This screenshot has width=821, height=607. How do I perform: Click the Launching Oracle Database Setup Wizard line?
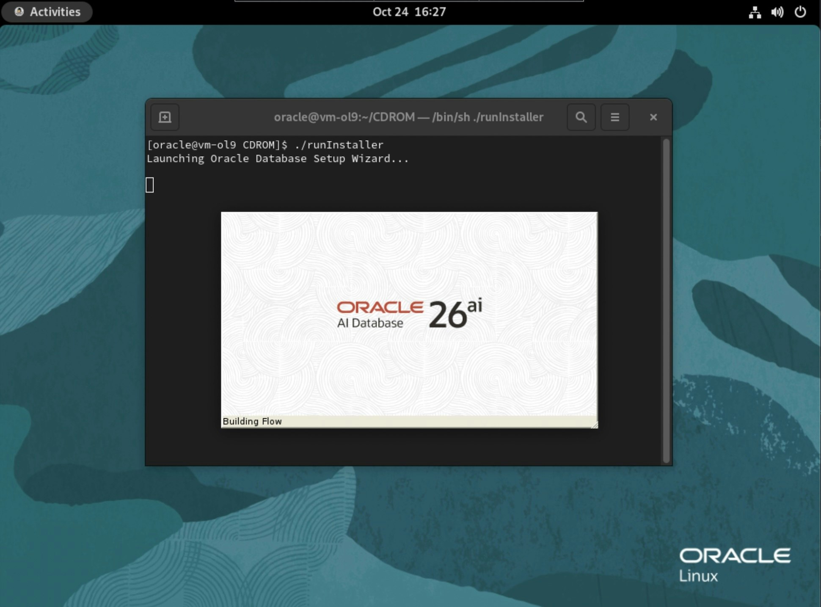277,159
